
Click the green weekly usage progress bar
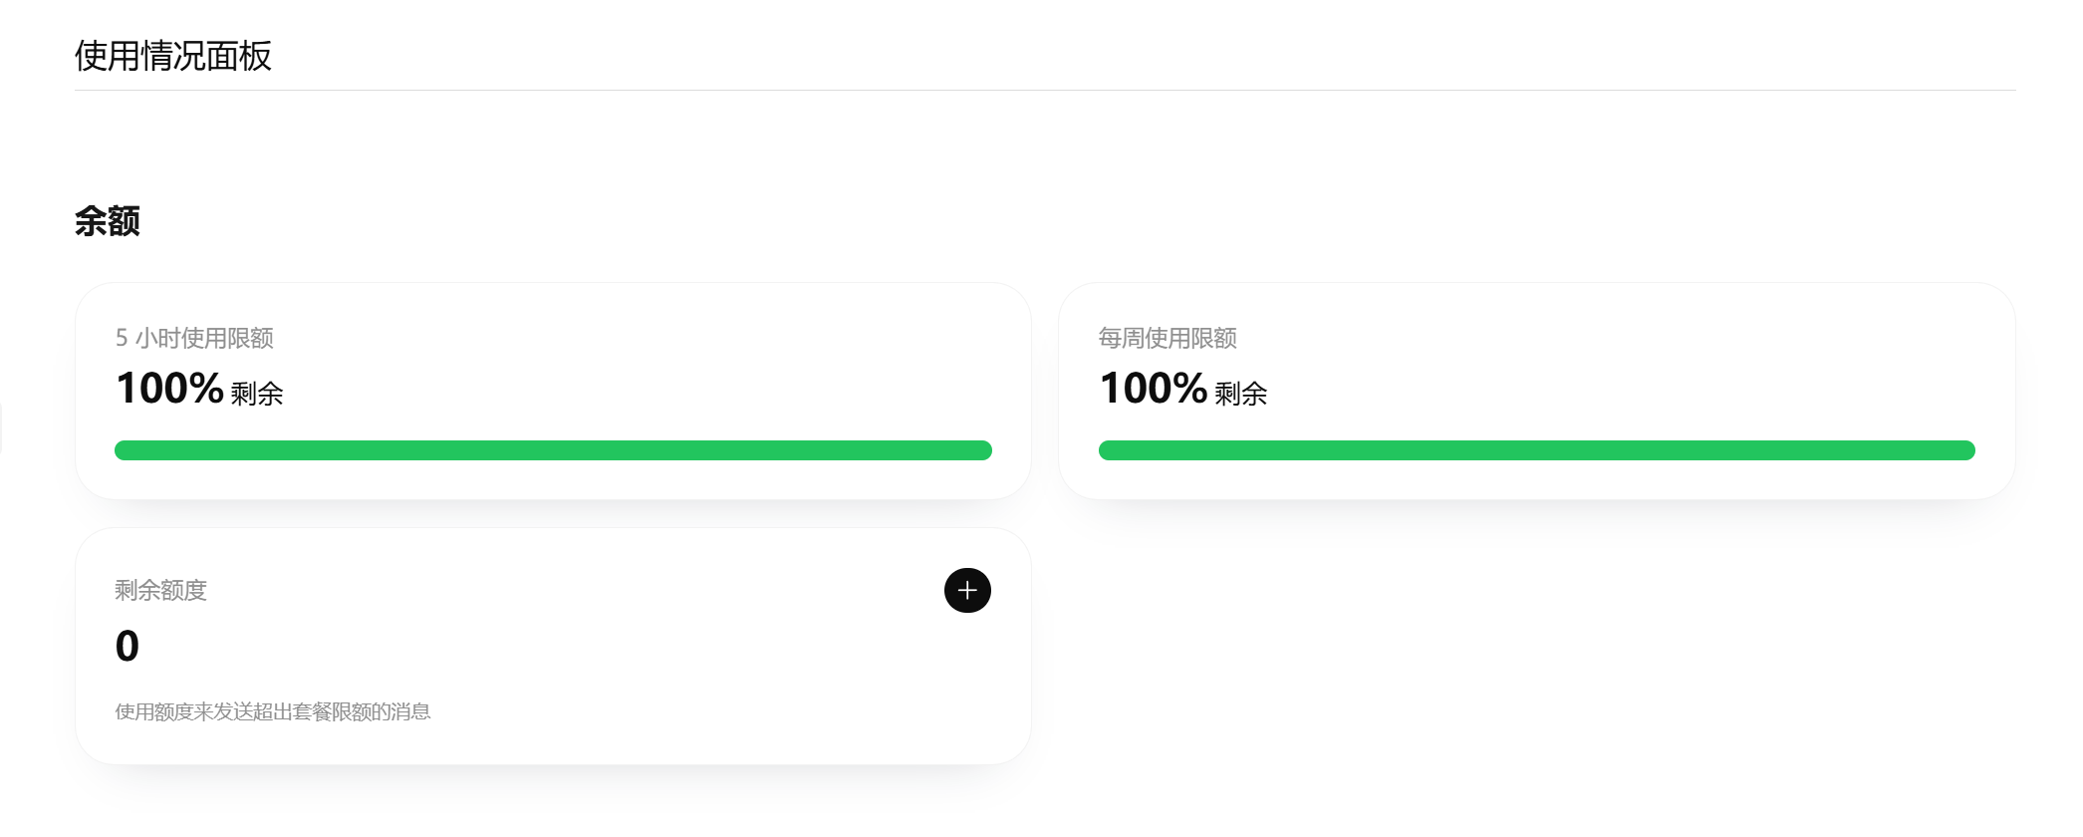1536,450
